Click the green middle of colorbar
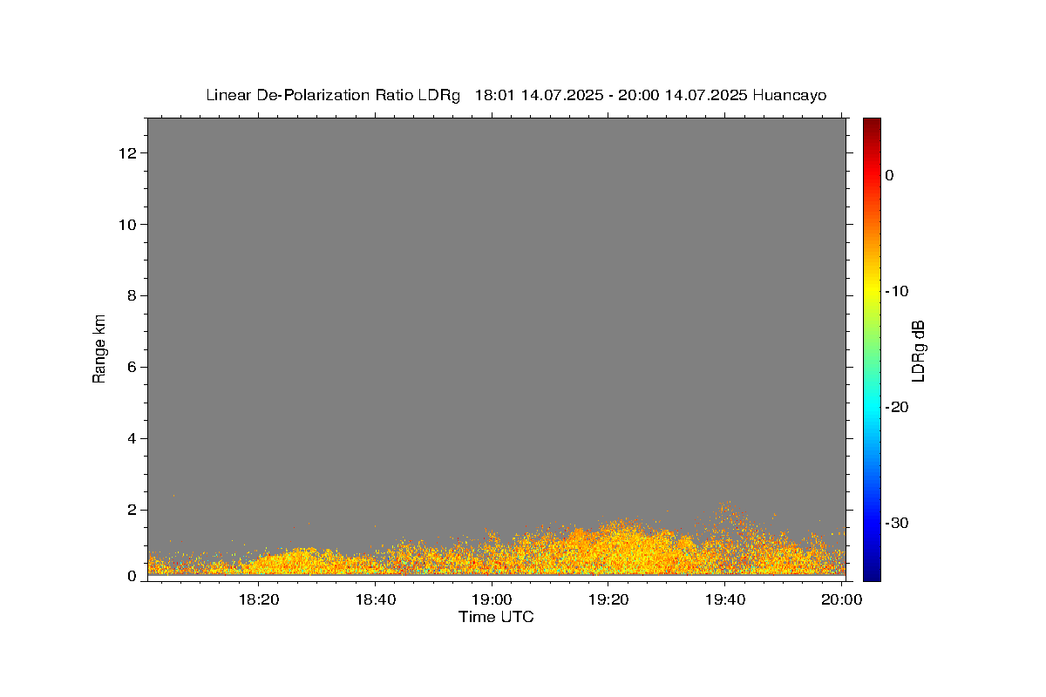 coord(872,348)
